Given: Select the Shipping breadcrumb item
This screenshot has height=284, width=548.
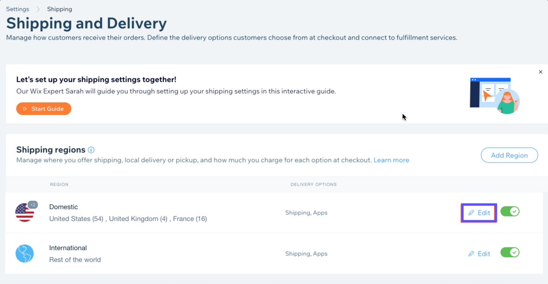Looking at the screenshot, I should (59, 9).
